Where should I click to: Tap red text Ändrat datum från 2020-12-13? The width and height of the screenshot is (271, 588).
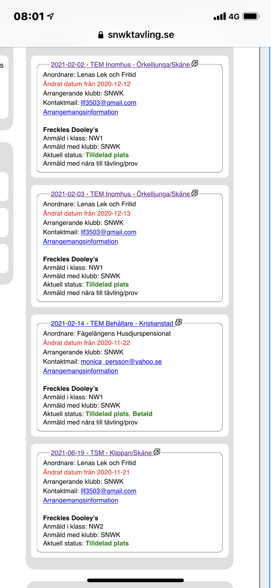pyautogui.click(x=87, y=213)
